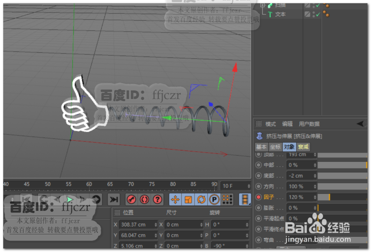The image size is (371, 252).
Task: Click frame 60 on the timeline ruler
Action: 89,184
